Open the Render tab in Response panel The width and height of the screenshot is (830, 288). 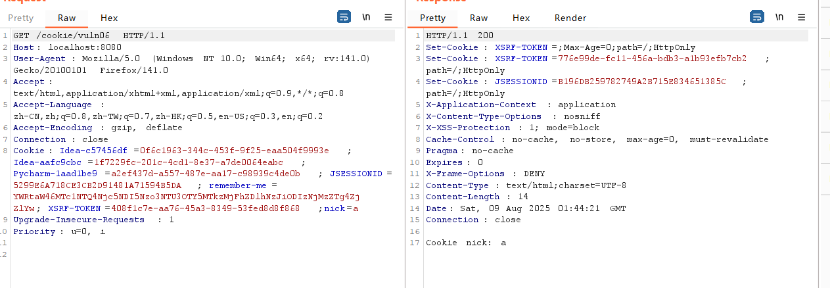click(x=570, y=18)
